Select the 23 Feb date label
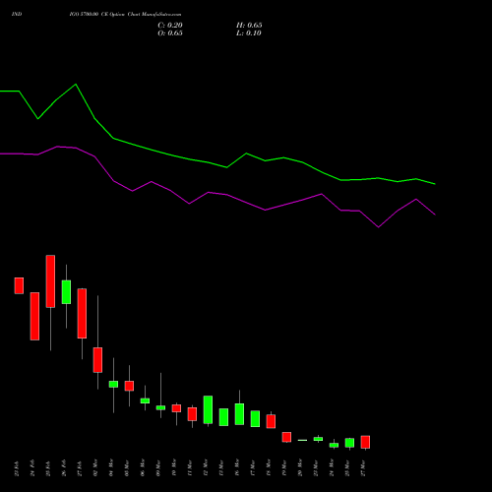Viewport: 492px width, 492px height. click(17, 468)
